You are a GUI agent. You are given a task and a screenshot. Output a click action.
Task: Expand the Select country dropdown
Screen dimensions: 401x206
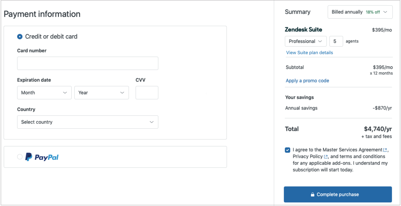(x=88, y=122)
